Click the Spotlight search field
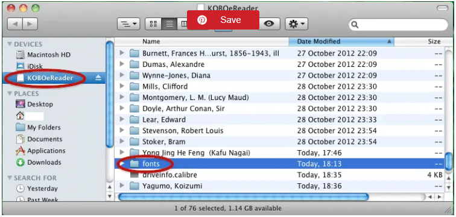The image size is (456, 217). 399,25
